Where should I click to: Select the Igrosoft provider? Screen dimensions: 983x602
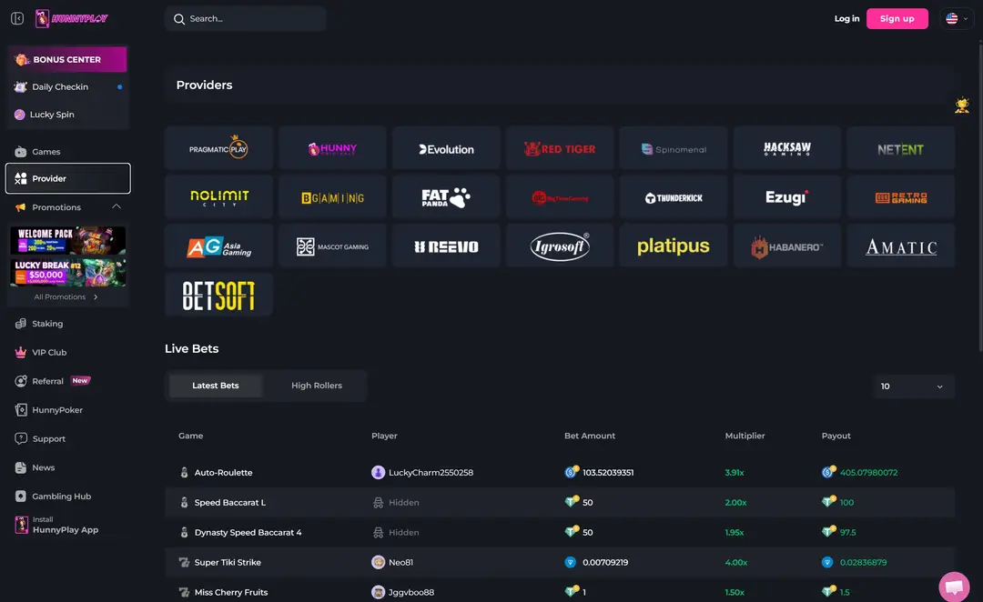(560, 246)
